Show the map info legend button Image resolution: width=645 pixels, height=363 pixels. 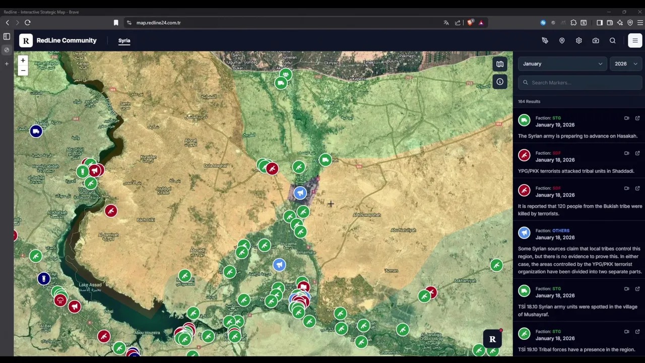(x=500, y=82)
